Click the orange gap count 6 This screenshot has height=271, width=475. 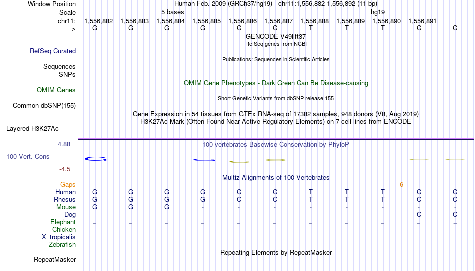(x=401, y=185)
